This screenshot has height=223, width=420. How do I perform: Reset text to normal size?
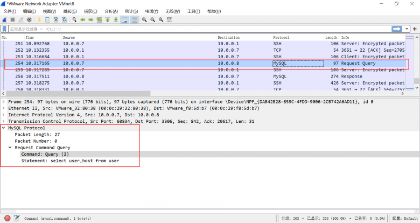click(x=161, y=19)
